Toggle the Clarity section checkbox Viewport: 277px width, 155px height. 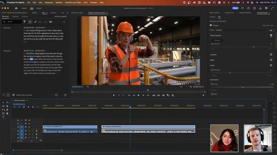click(271, 65)
